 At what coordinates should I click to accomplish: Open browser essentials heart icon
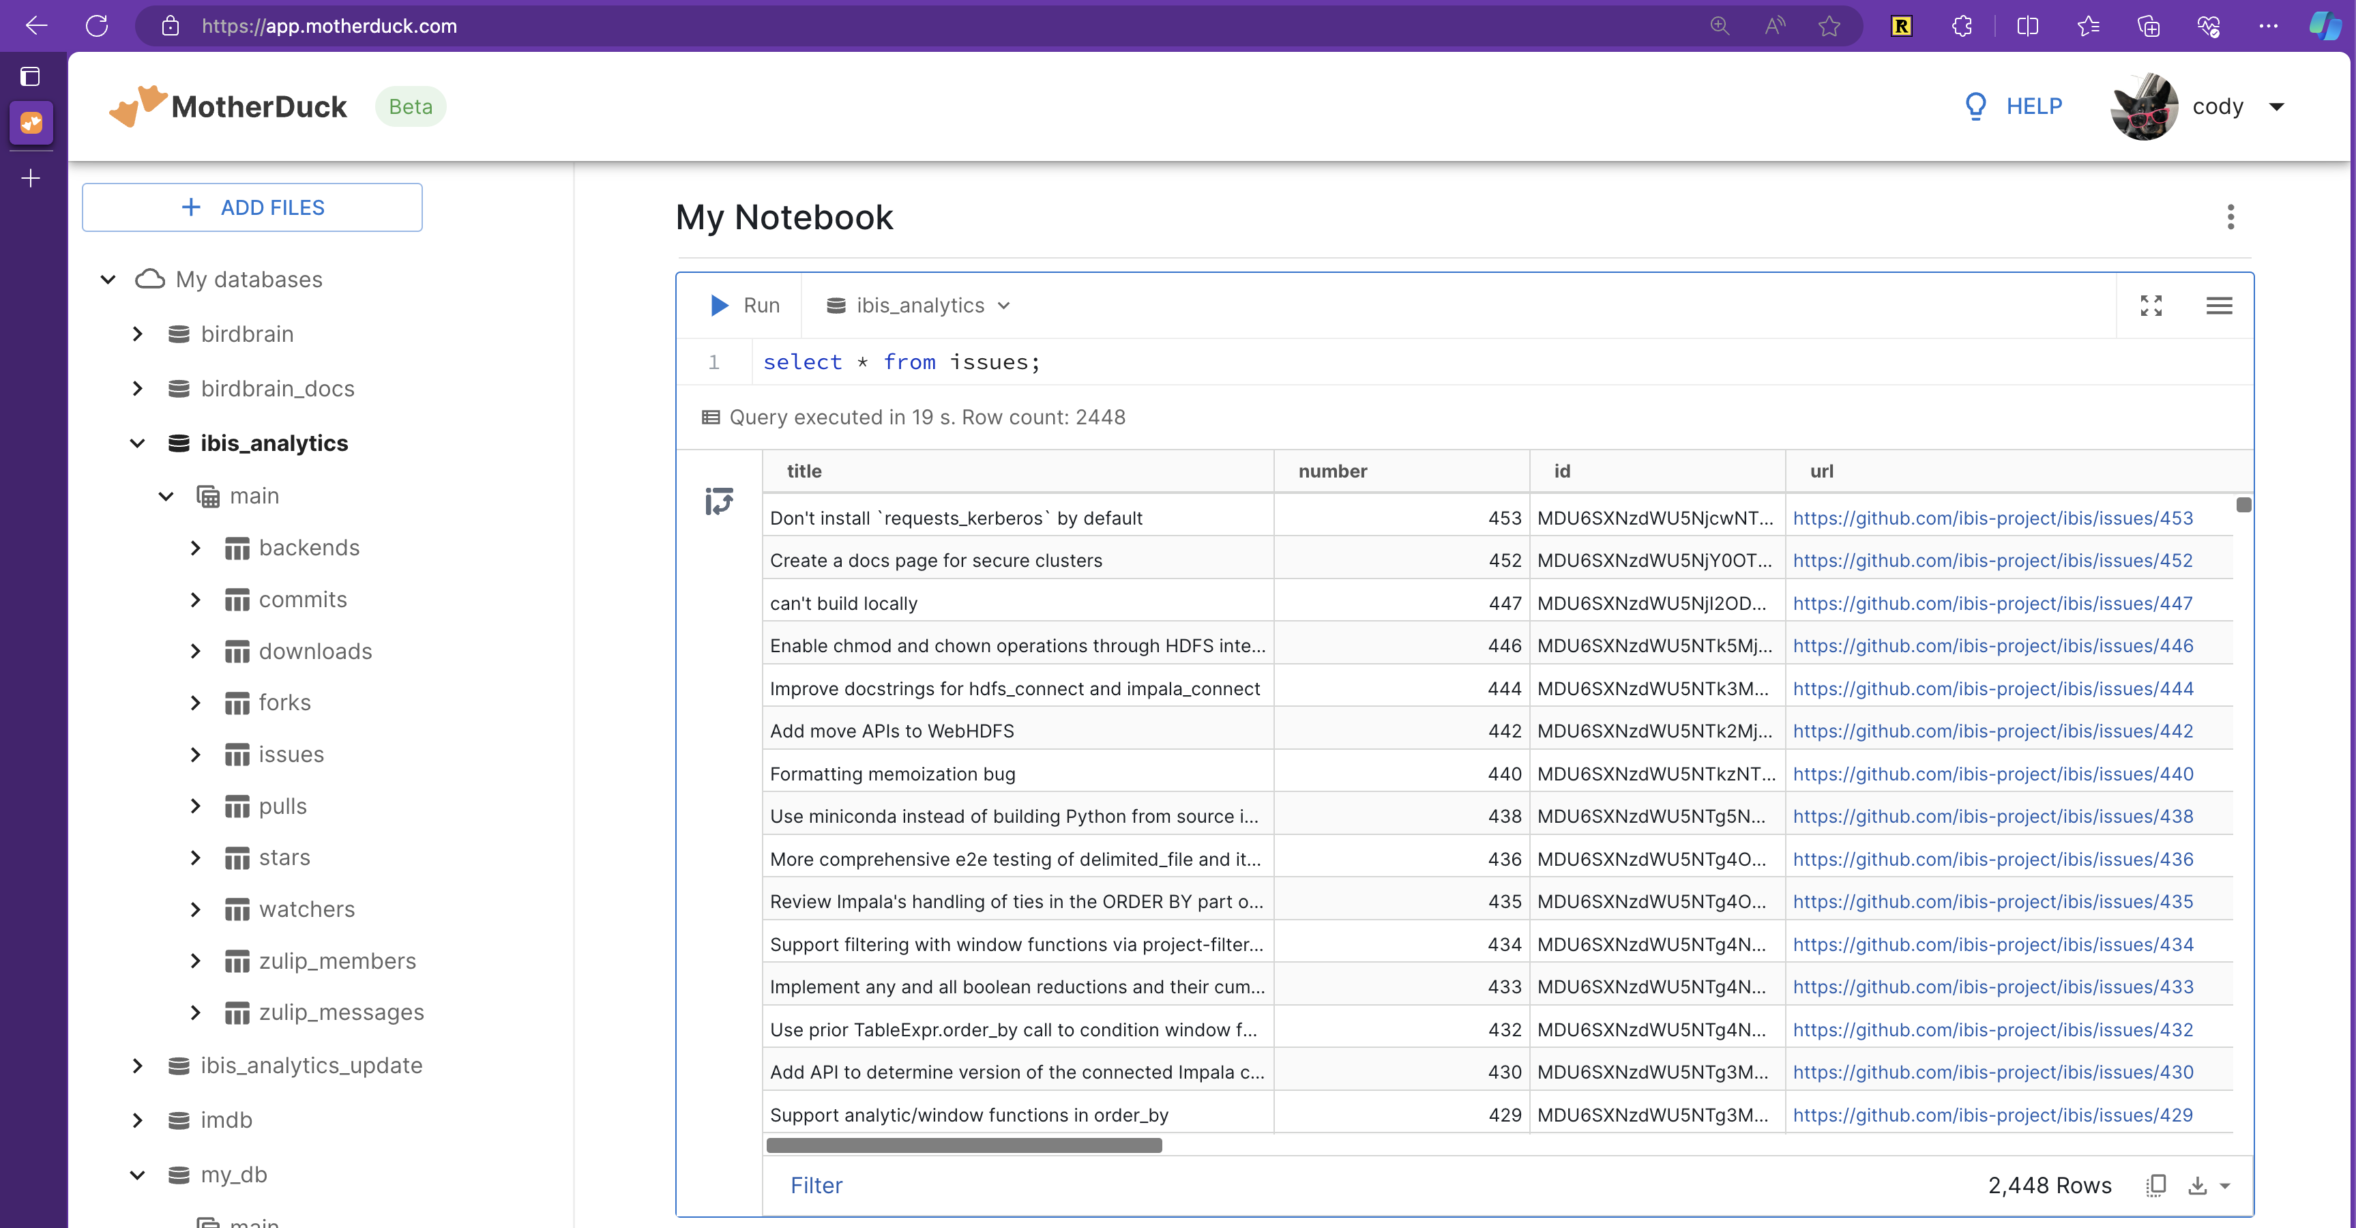2209,26
